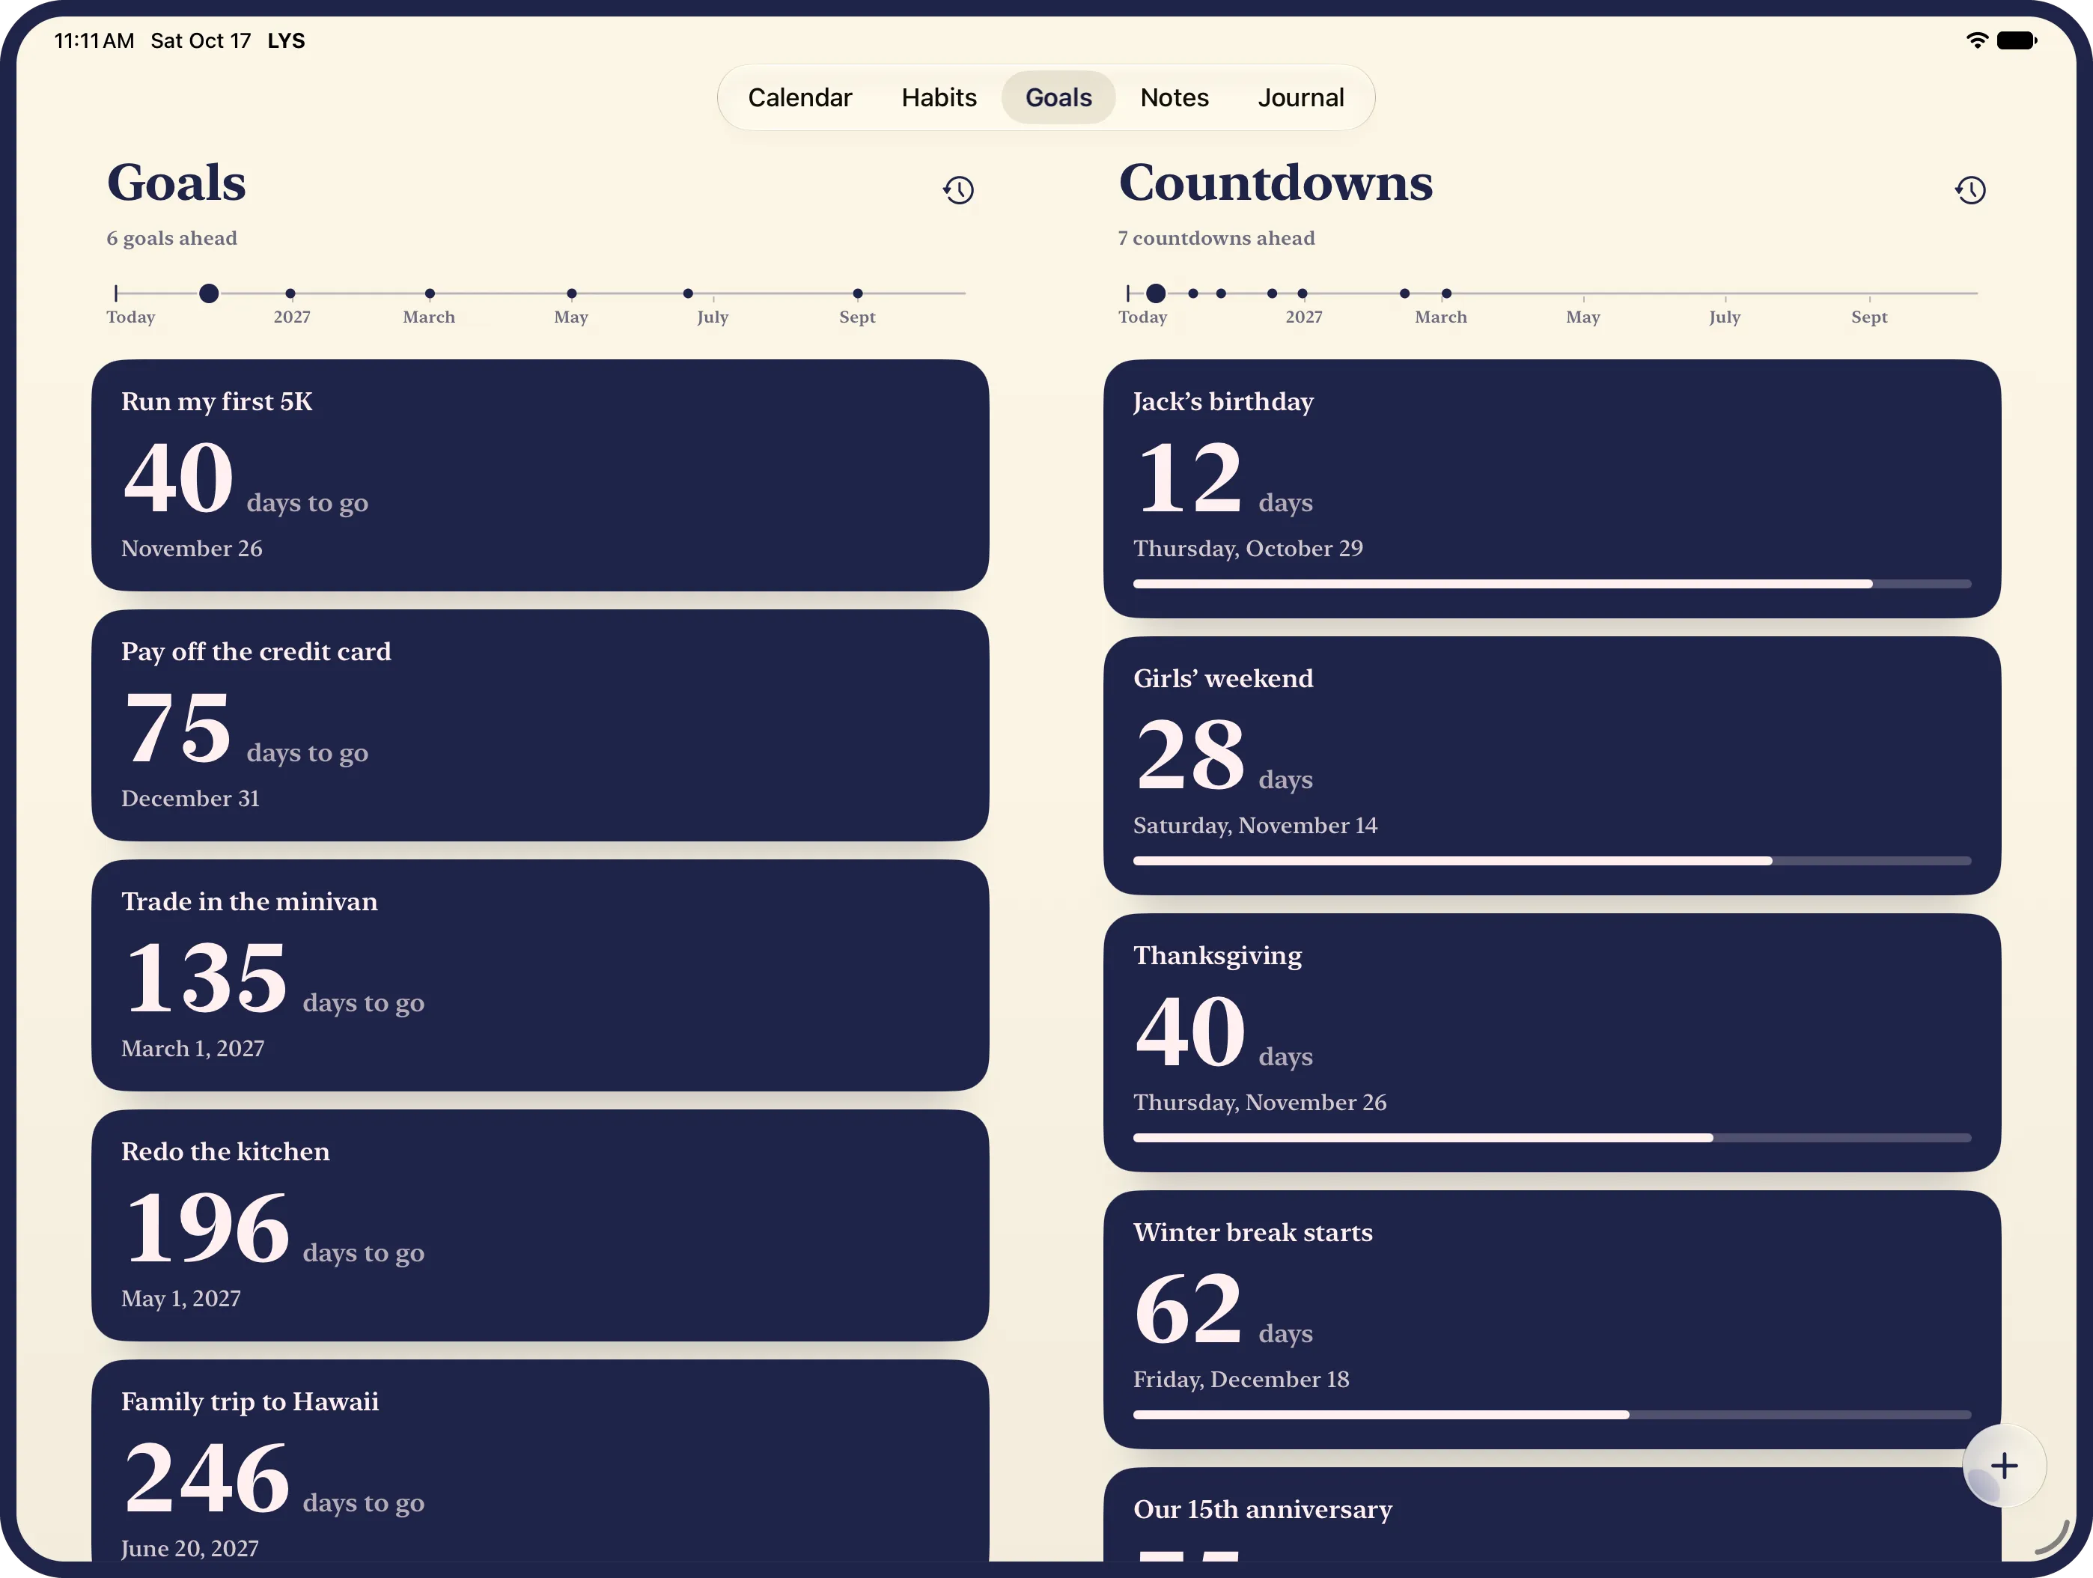
Task: Select the Goals tab
Action: coord(1058,97)
